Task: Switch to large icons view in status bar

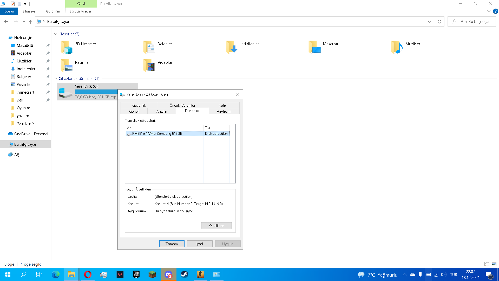Action: tap(494, 264)
